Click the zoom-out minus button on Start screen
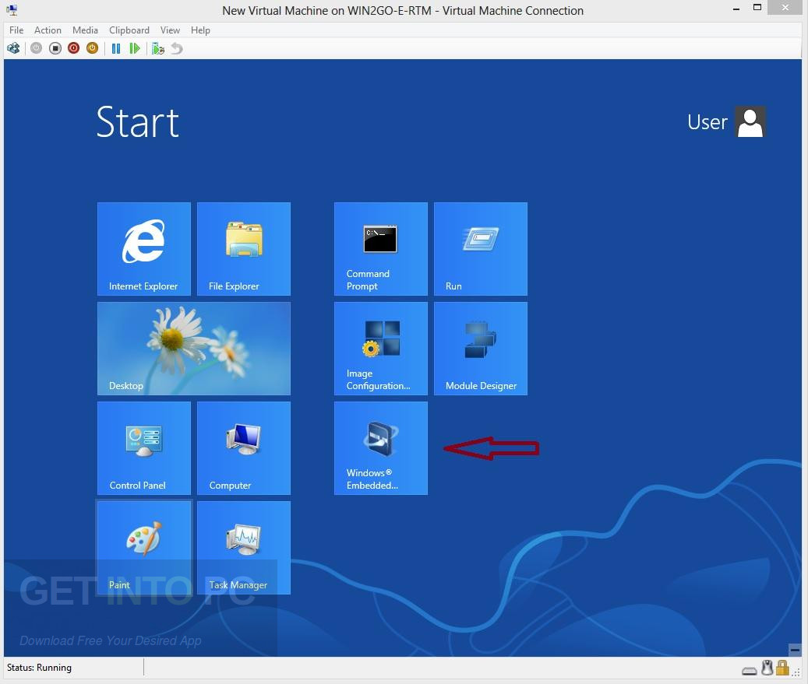The width and height of the screenshot is (808, 684). [x=795, y=650]
